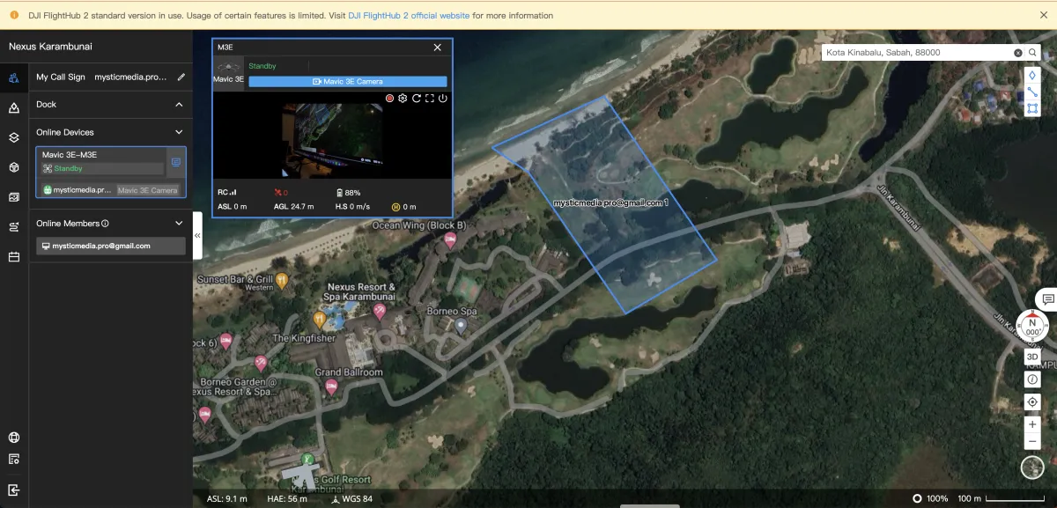Viewport: 1057px width, 508px height.
Task: Click the Mavic 3E Camera livestream button
Action: pos(348,81)
